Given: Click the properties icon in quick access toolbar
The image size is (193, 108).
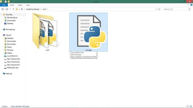Looking at the screenshot, I should coord(6,1).
